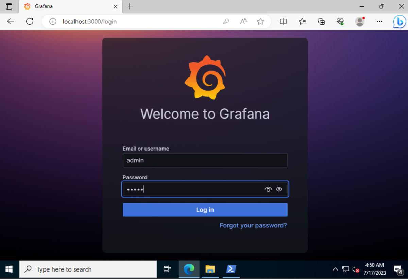Open the Collections icon in Edge toolbar
This screenshot has height=279, width=408.
click(321, 21)
